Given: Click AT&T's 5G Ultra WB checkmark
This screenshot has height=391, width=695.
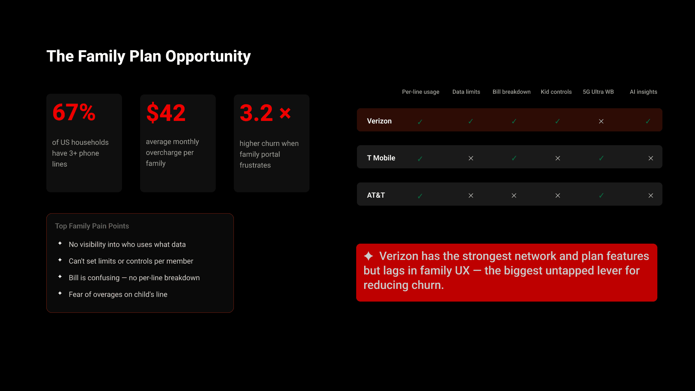Looking at the screenshot, I should [601, 195].
